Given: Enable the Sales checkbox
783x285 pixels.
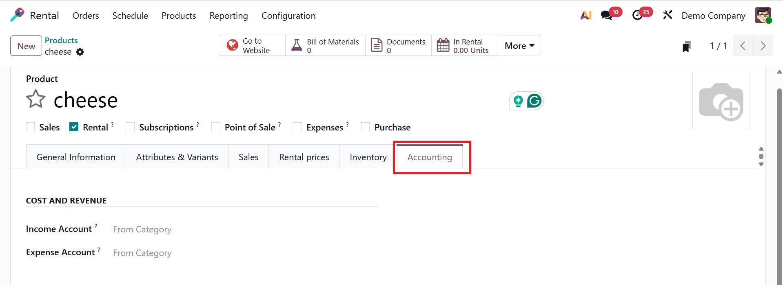Looking at the screenshot, I should click(x=31, y=127).
